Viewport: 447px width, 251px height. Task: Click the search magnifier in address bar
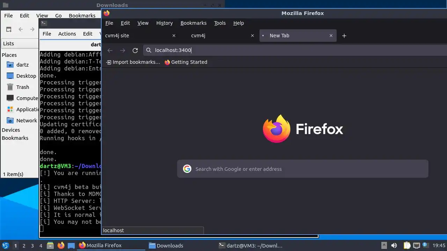pyautogui.click(x=149, y=50)
